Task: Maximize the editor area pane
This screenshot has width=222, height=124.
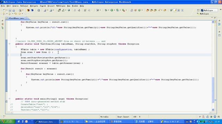Action: [x=215, y=18]
